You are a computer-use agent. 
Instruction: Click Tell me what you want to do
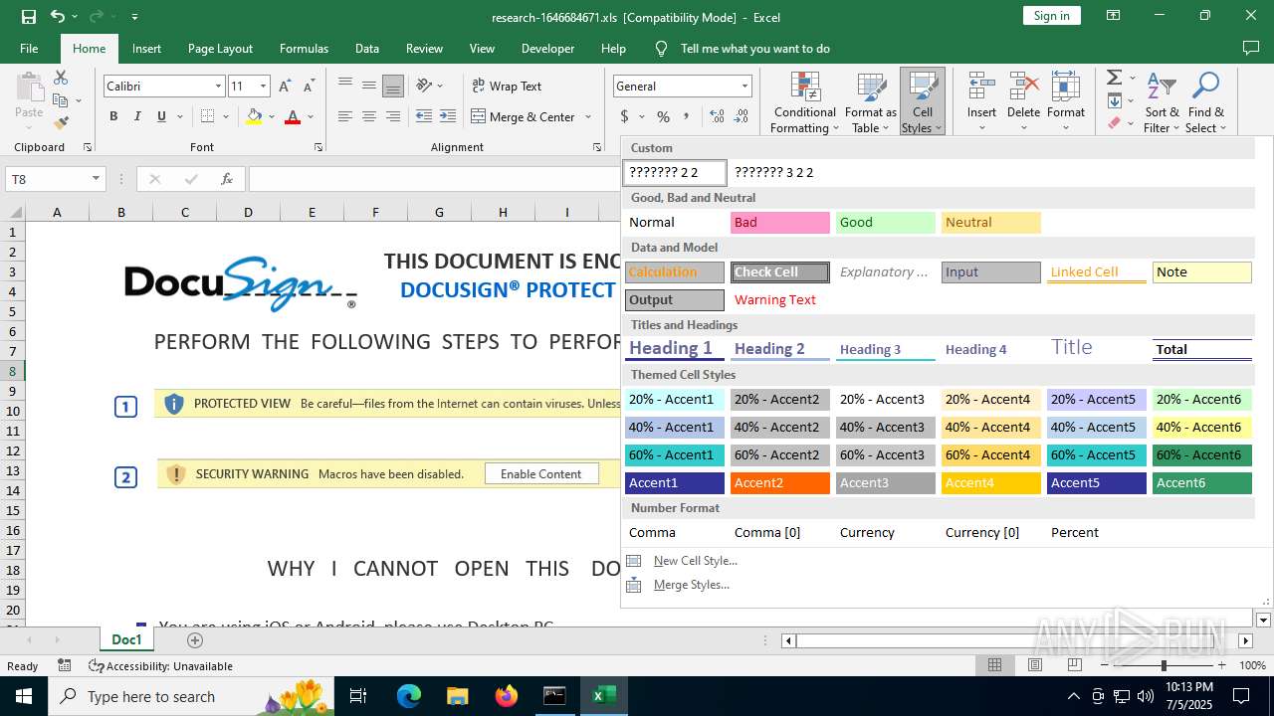click(x=754, y=49)
